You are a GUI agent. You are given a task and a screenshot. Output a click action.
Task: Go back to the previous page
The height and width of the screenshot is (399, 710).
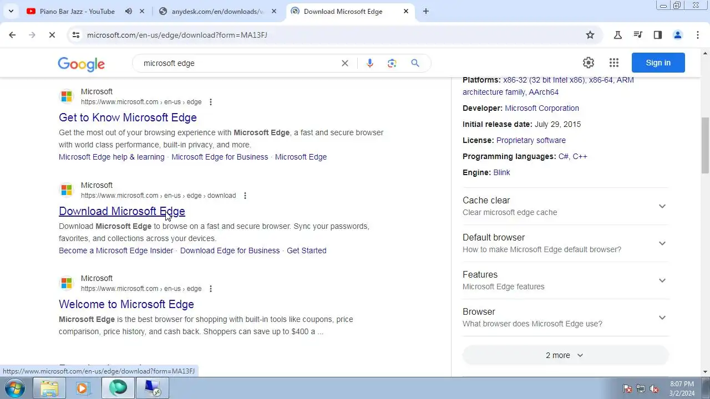point(12,35)
